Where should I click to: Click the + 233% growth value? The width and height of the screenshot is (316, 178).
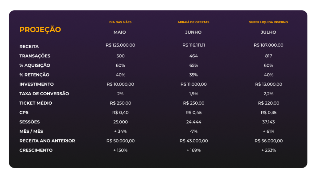point(268,150)
